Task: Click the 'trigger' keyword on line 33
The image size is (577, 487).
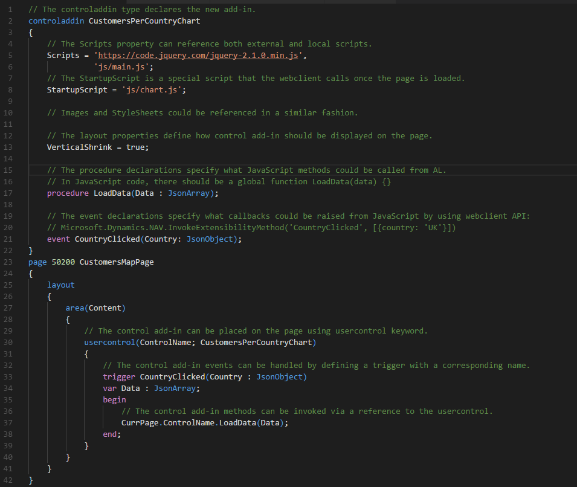Action: 119,376
